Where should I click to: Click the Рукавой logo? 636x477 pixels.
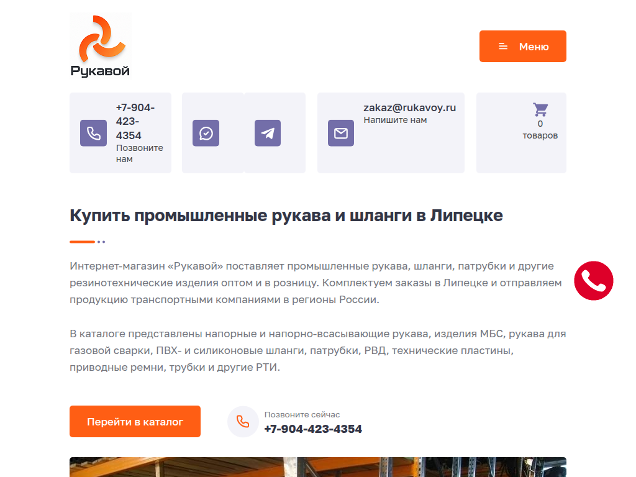101,45
